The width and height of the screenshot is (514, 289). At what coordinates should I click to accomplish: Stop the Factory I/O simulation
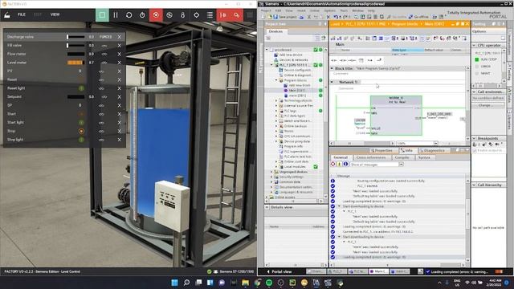pos(102,15)
